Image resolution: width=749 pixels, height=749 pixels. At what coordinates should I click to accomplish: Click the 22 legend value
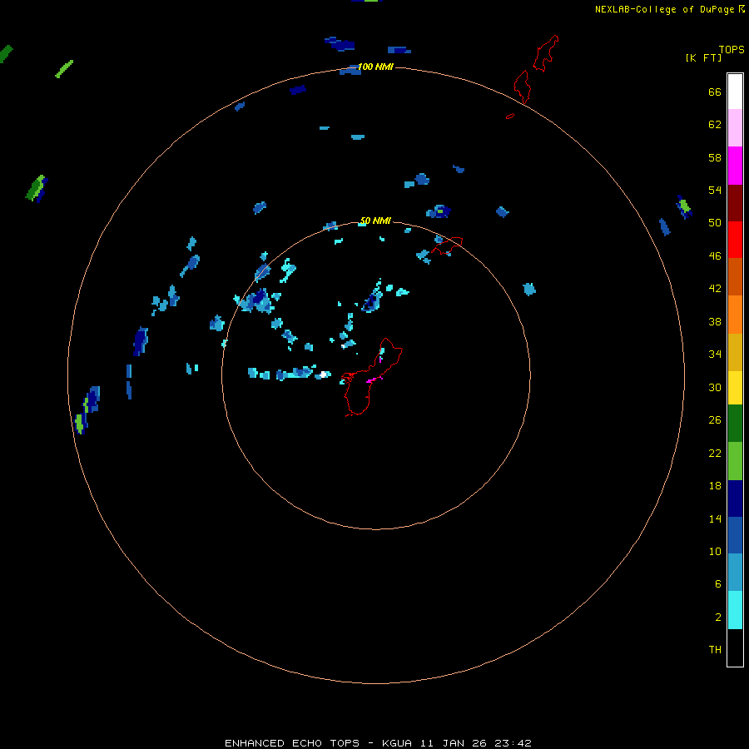pyautogui.click(x=715, y=453)
